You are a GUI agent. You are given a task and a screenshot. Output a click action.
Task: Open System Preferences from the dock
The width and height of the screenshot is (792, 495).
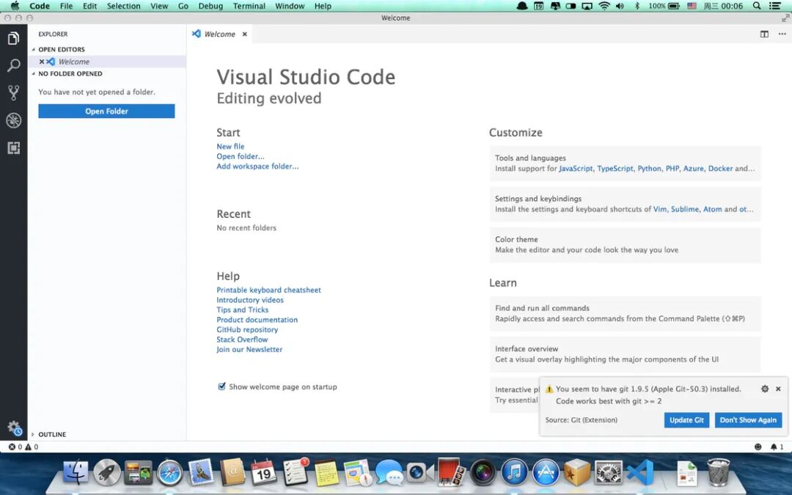click(x=608, y=473)
